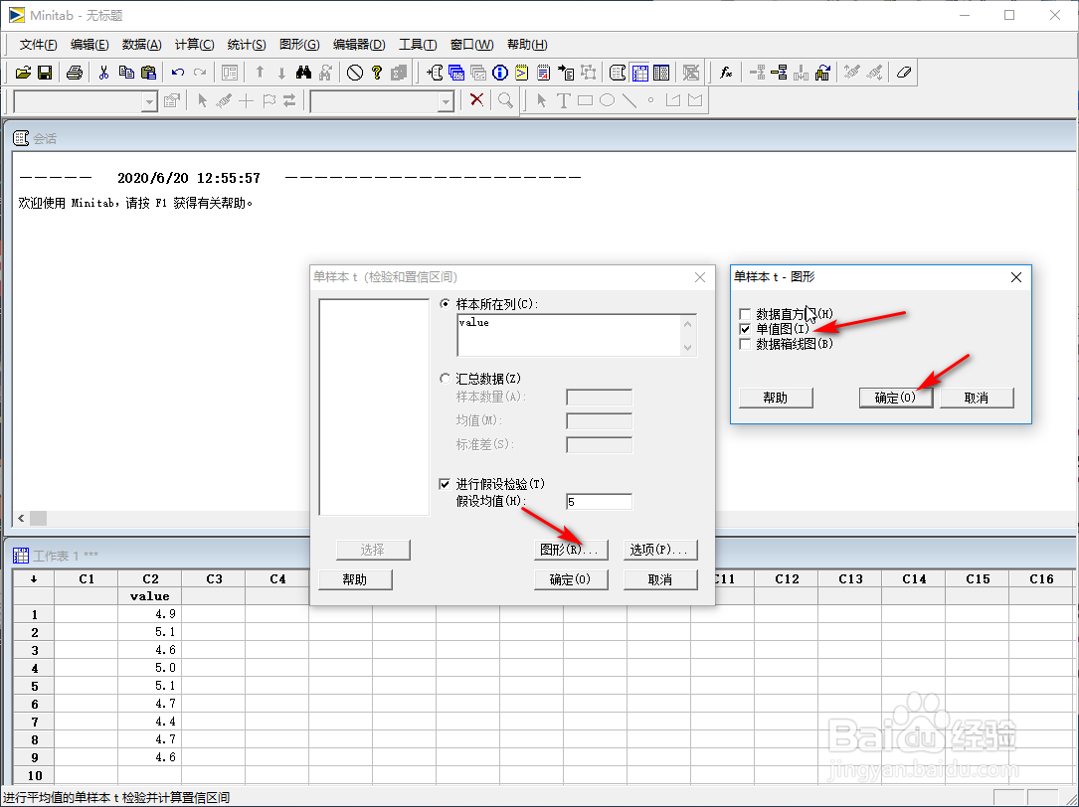Open the first combo box in second toolbar row
This screenshot has width=1079, height=807.
pyautogui.click(x=149, y=101)
